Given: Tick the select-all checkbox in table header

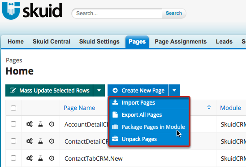Looking at the screenshot, I should coord(13,108).
